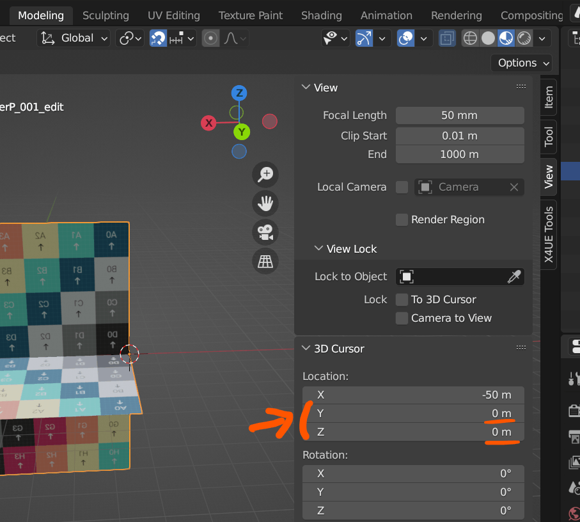
Task: Open the Sculpting workspace tab
Action: click(x=106, y=15)
